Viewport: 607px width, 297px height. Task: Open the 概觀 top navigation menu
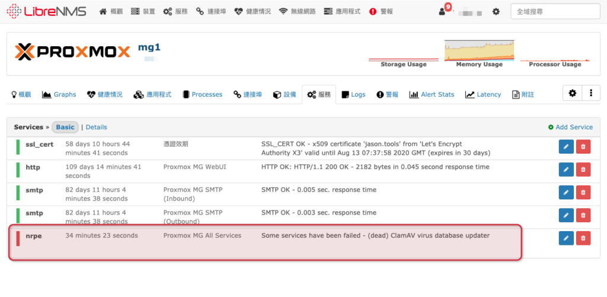(x=111, y=12)
